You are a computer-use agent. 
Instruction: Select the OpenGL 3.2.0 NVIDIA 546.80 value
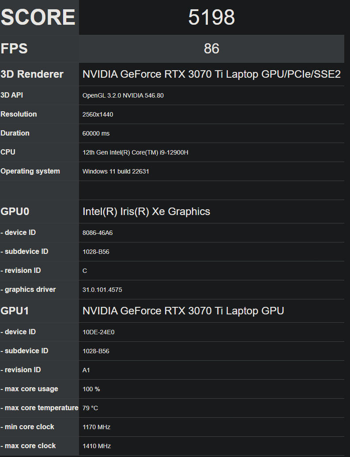click(x=123, y=96)
